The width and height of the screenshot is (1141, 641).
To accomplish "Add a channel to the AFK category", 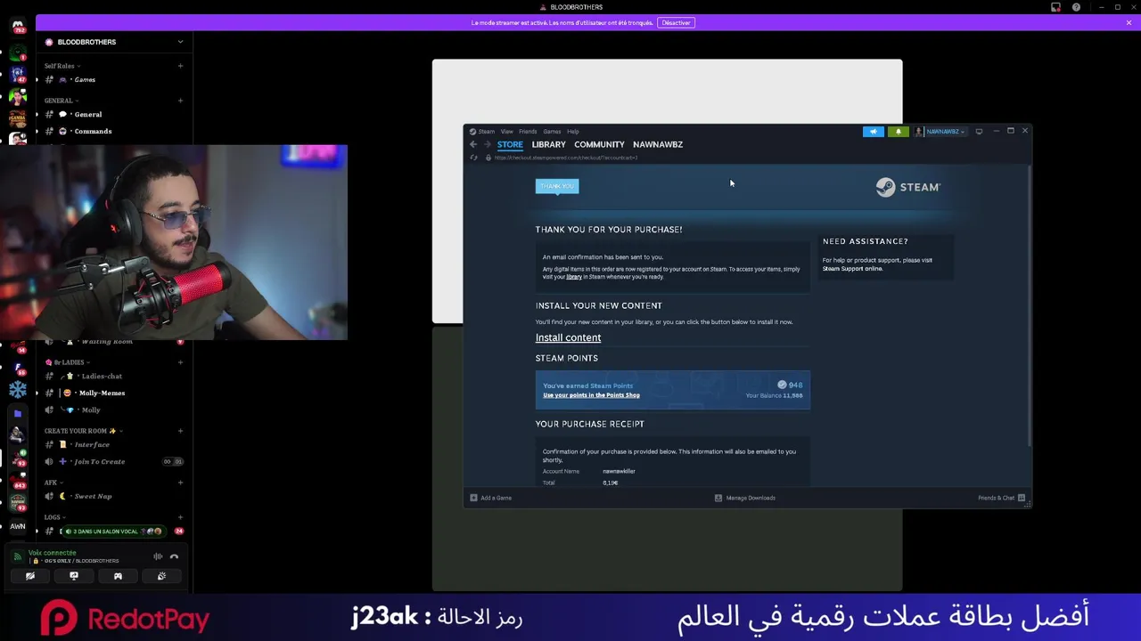I will (x=180, y=483).
